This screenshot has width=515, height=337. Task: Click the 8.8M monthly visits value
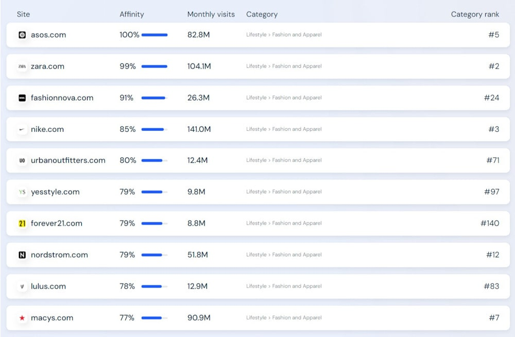pyautogui.click(x=196, y=224)
